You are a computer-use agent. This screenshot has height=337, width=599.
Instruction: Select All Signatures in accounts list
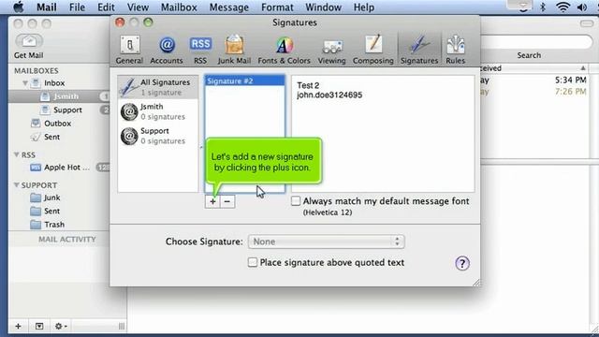coord(158,87)
